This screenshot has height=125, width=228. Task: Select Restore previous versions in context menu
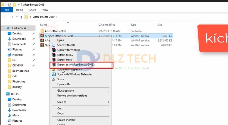pyautogui.click(x=72, y=96)
